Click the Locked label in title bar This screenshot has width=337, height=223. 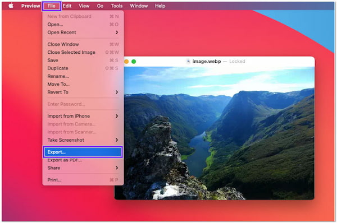click(237, 61)
